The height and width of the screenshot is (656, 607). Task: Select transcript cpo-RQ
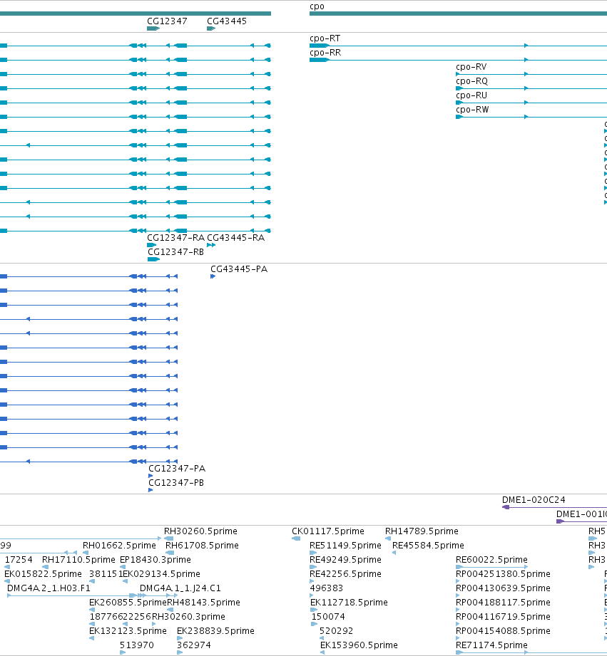pos(471,81)
